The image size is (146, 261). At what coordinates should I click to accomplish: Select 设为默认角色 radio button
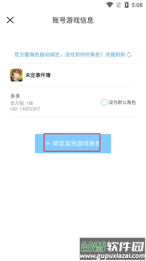pos(104,102)
